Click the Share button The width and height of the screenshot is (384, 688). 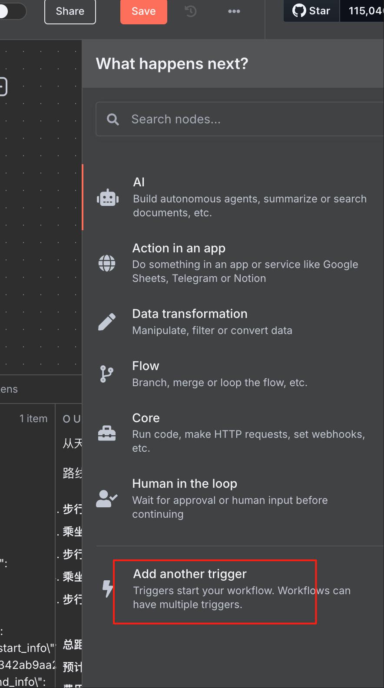(x=70, y=11)
